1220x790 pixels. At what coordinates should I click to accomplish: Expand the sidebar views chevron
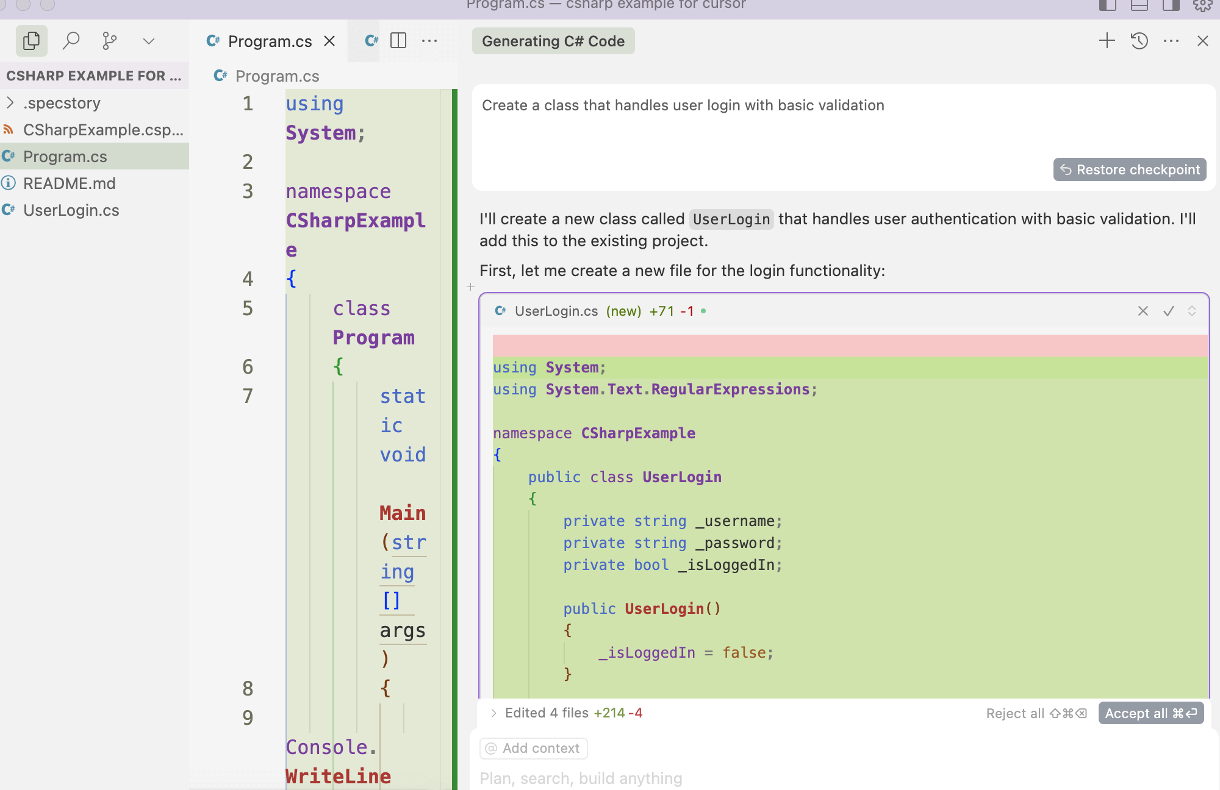tap(148, 41)
